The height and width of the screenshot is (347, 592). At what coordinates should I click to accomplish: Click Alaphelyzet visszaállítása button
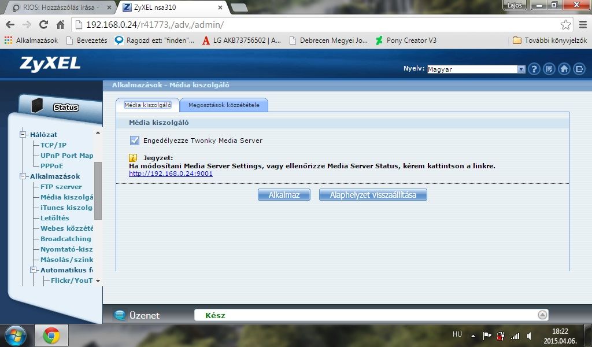[373, 195]
